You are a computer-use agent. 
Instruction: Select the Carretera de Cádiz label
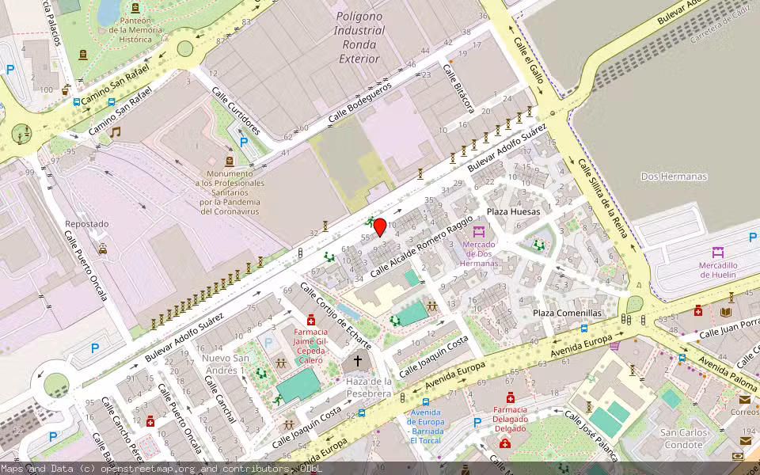click(720, 26)
